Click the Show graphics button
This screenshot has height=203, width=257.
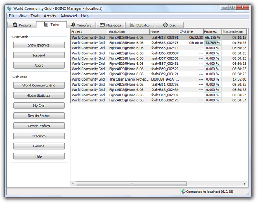(39, 45)
